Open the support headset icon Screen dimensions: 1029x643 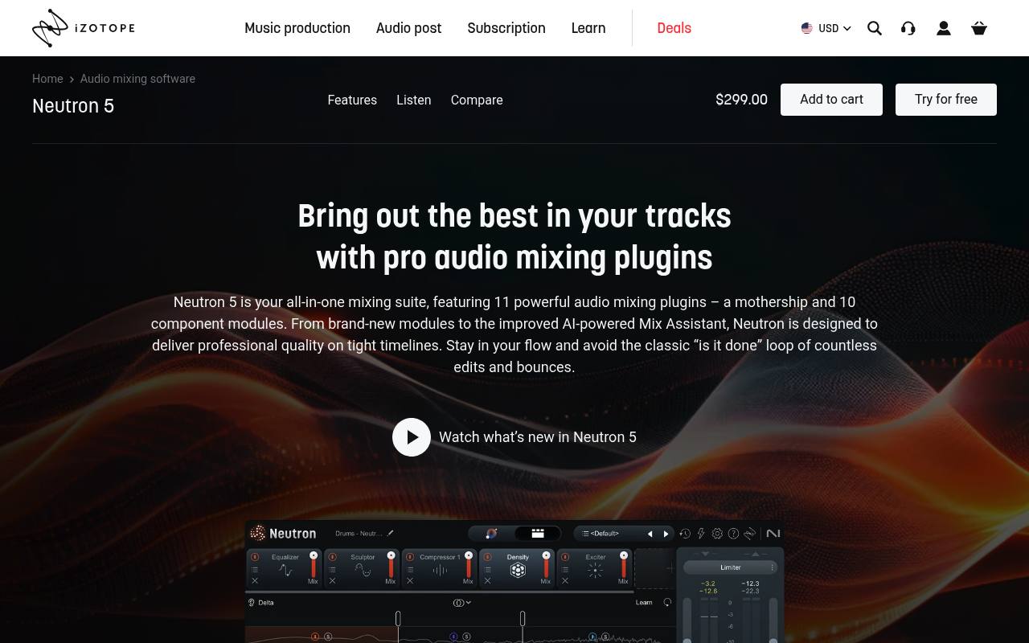coord(908,28)
